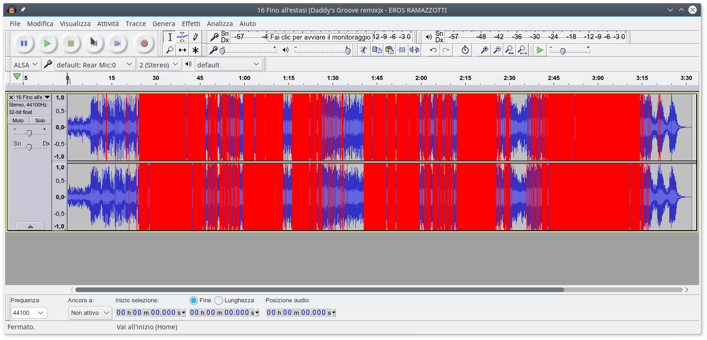Screen dimensions: 707x340
Task: Click the 1:00 mark on timeline ruler
Action: coord(244,78)
